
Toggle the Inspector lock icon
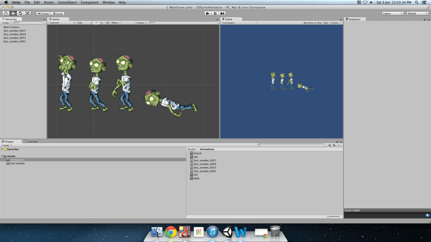[424, 19]
